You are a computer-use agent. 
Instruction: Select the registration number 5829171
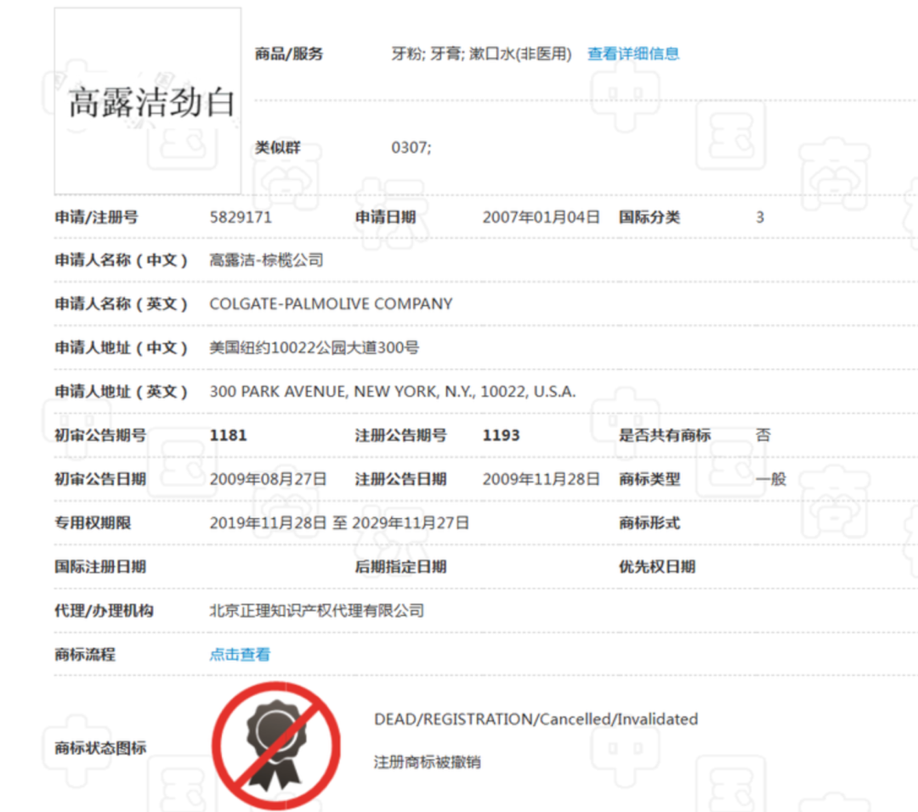coord(241,217)
